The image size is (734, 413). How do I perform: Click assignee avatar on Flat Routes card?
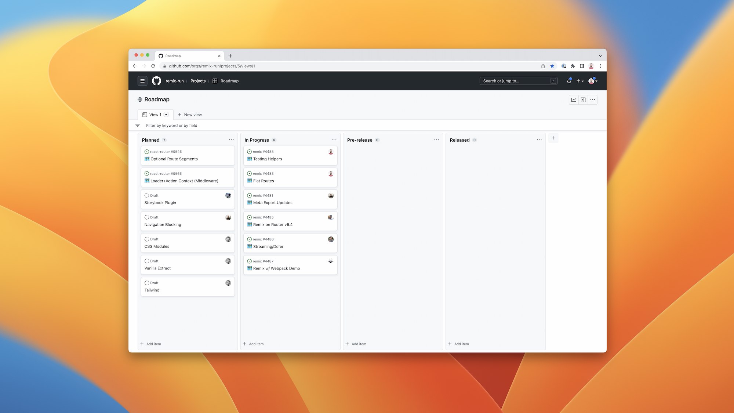tap(331, 174)
